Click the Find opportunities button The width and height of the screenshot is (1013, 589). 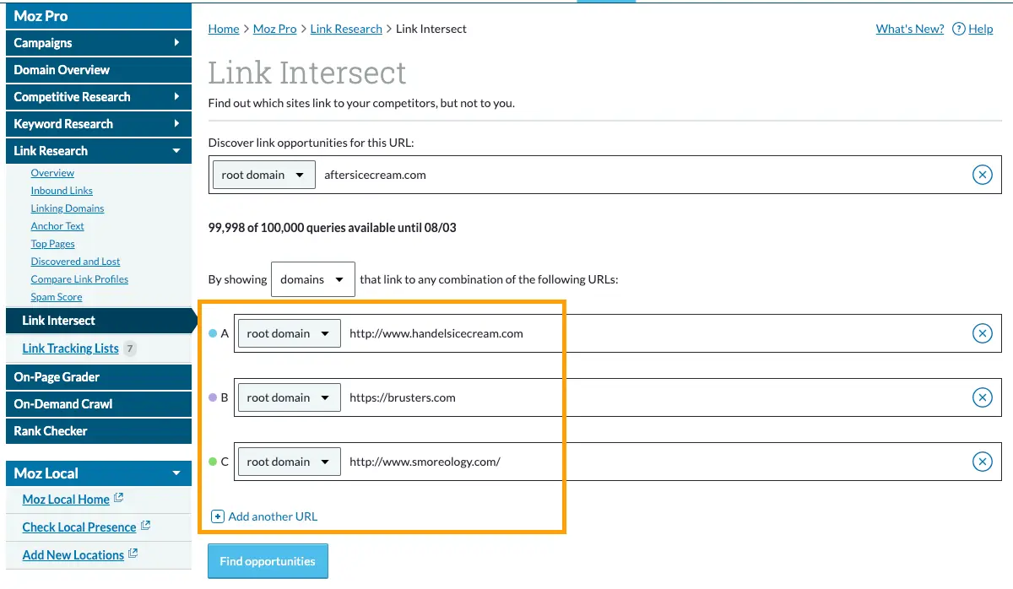268,560
